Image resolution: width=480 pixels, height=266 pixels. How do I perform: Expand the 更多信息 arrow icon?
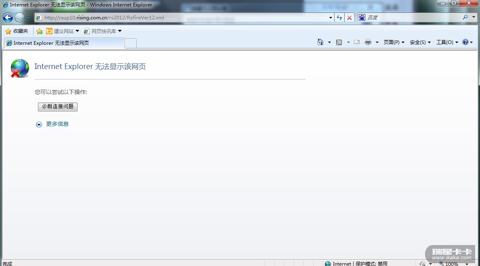click(39, 124)
